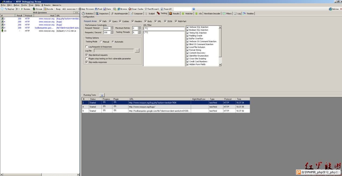Switch to the Inspectors tab
The width and height of the screenshot is (342, 176).
pos(102,13)
